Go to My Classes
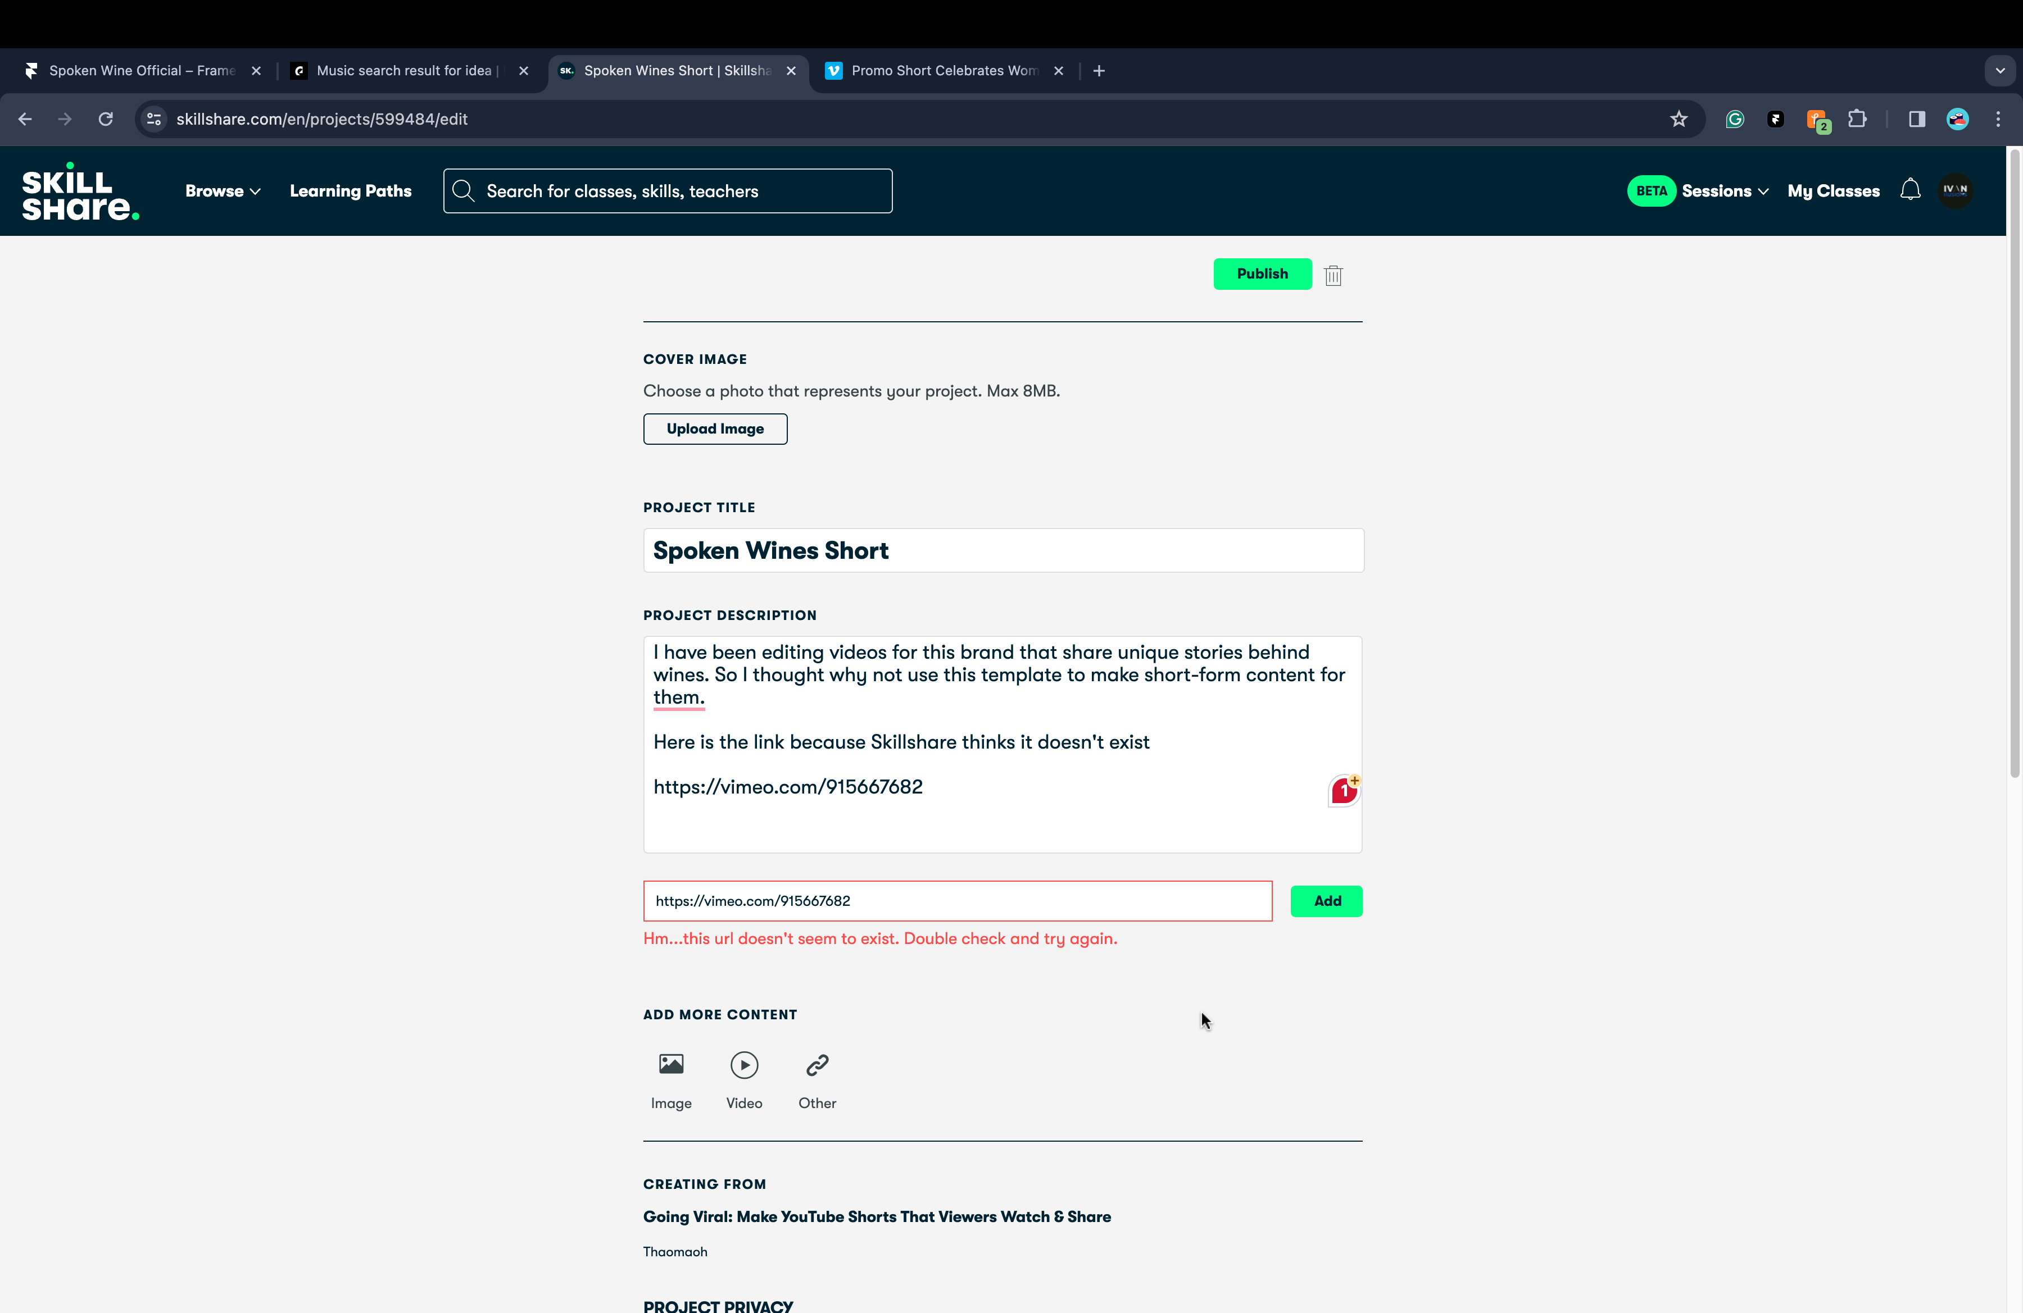This screenshot has width=2023, height=1313. pyautogui.click(x=1834, y=191)
